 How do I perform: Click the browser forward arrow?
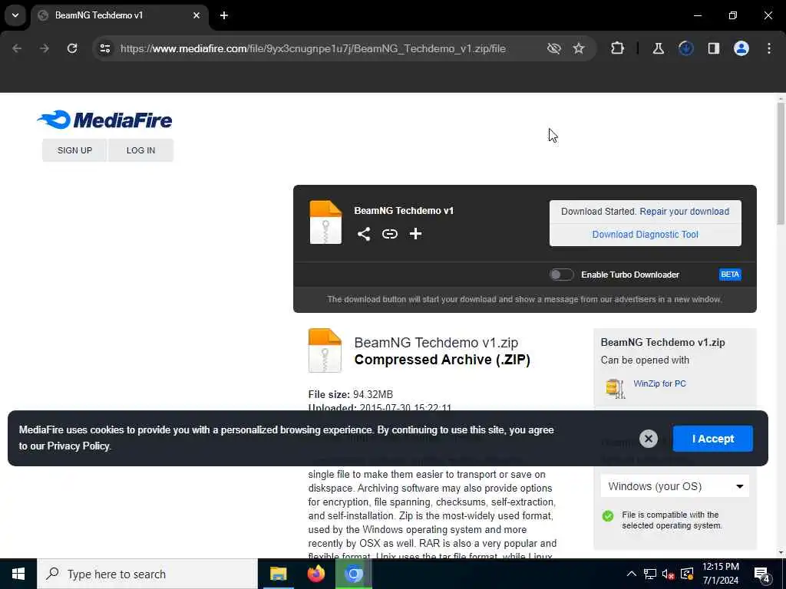[45, 48]
